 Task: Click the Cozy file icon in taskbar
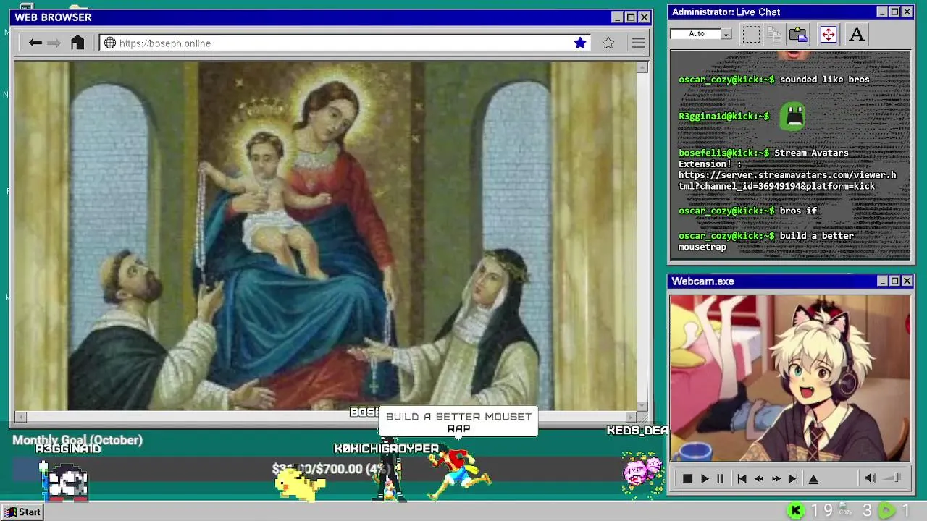click(x=845, y=510)
